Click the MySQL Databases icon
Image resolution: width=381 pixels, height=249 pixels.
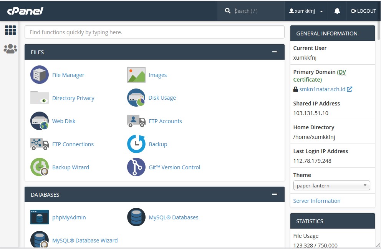(136, 217)
